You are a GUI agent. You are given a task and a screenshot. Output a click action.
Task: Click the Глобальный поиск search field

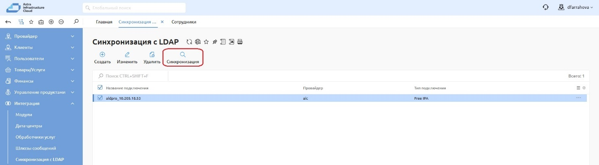134,8
